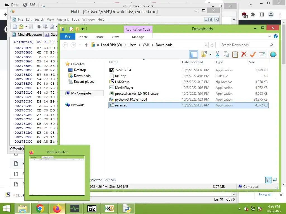Open Downloads in Favorites pane
Viewport: 286px width, 214px height.
[82, 76]
